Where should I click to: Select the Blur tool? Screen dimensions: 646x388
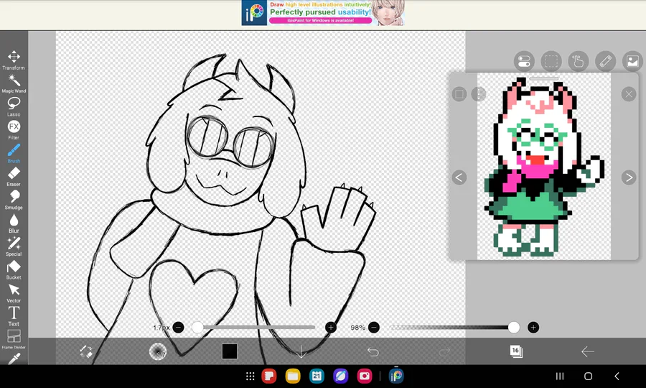pos(14,223)
